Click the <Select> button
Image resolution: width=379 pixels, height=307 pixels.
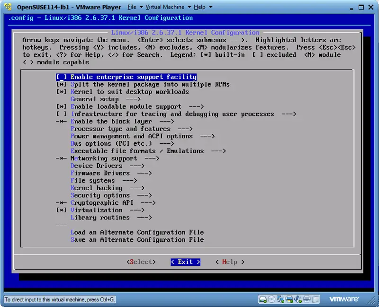[x=141, y=262]
